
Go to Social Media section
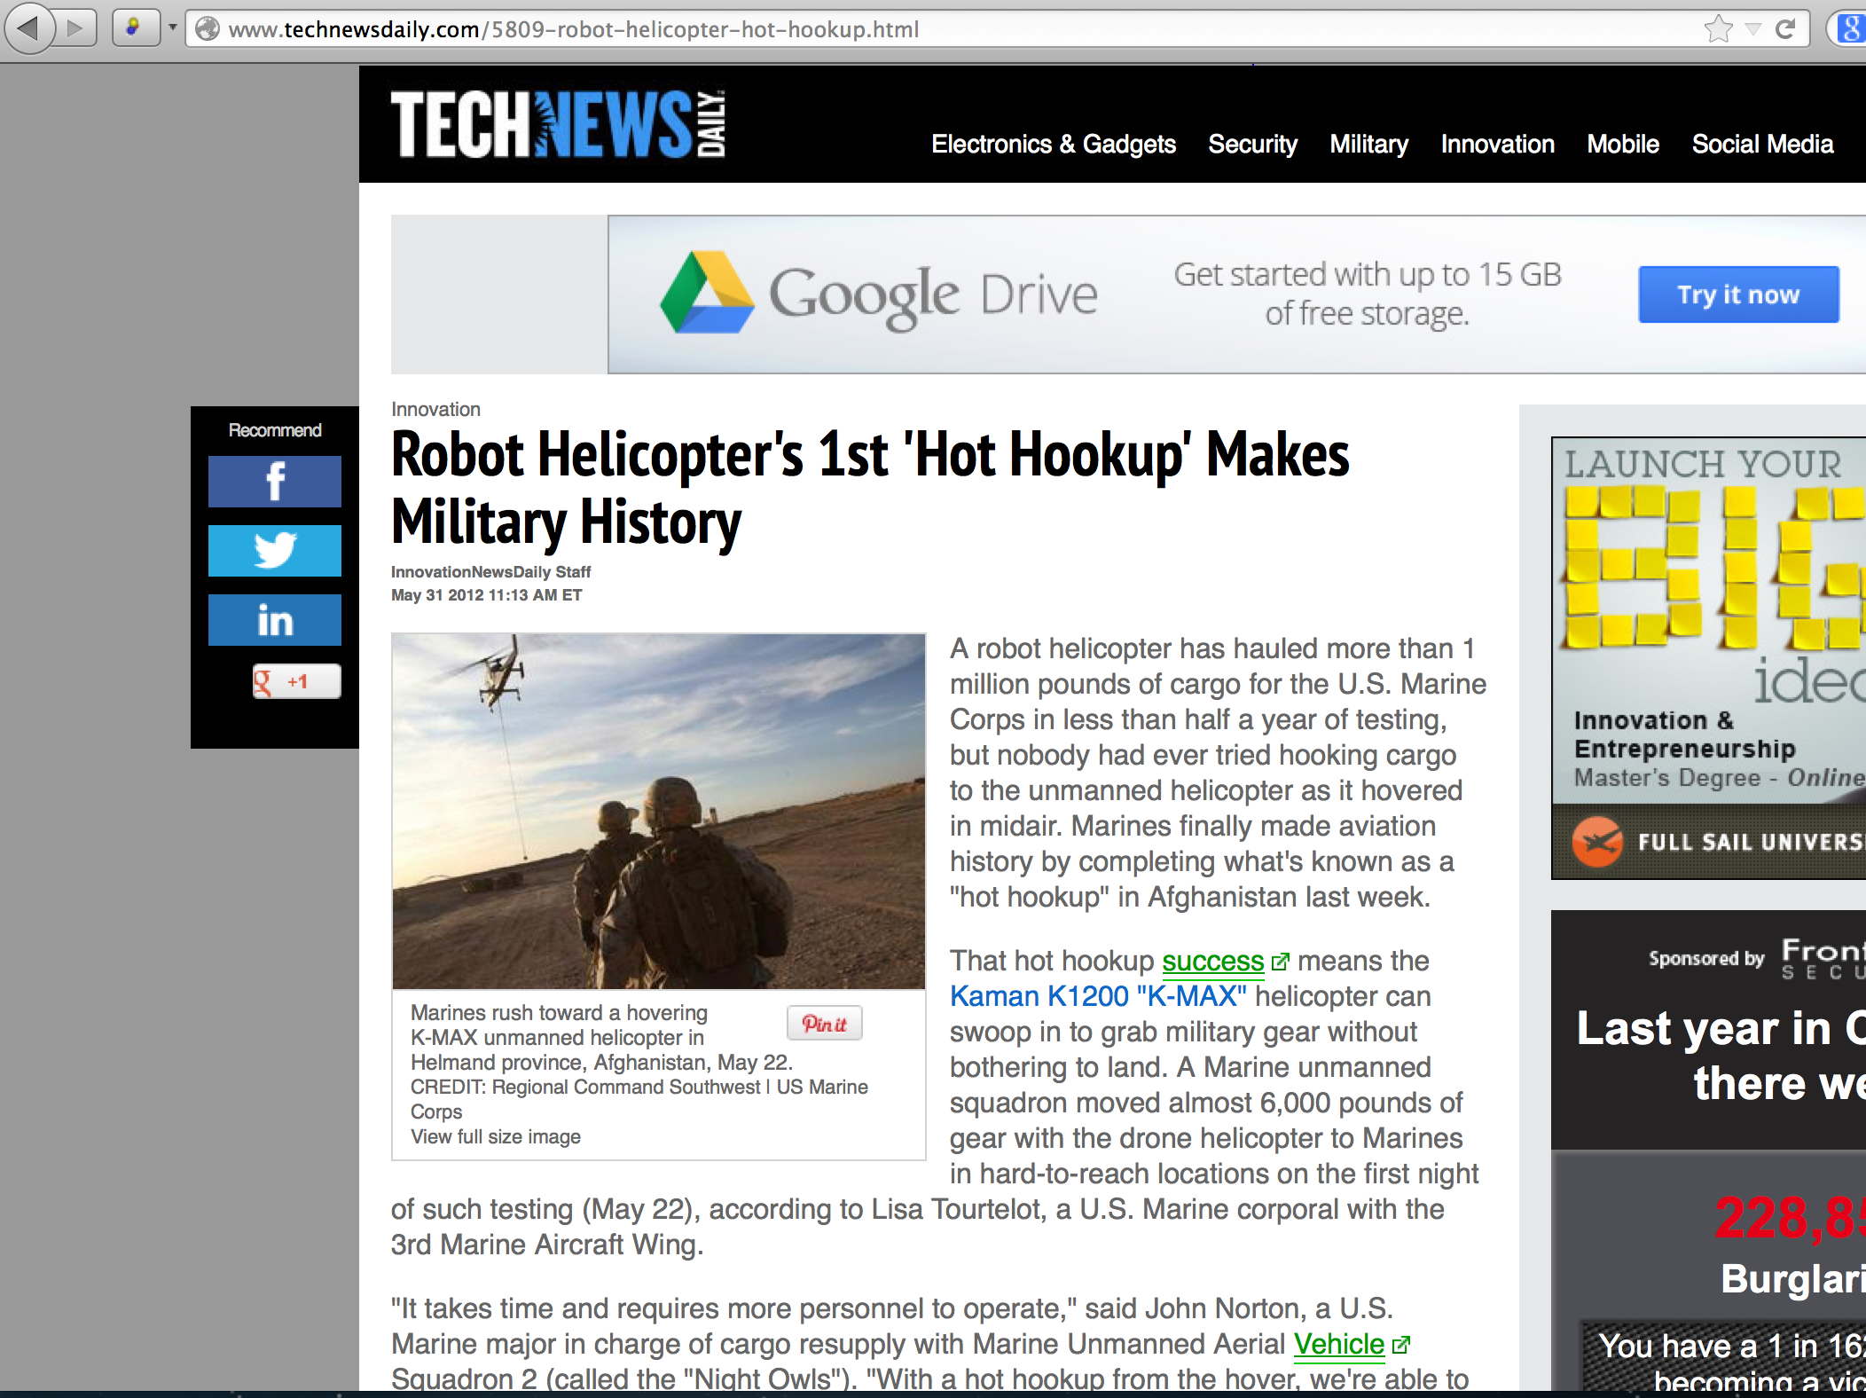point(1761,144)
